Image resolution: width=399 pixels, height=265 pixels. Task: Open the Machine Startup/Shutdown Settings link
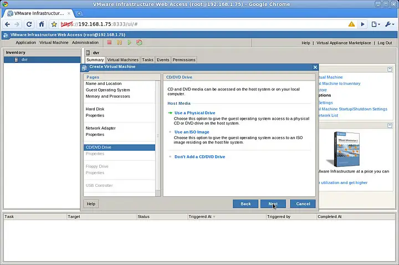[352, 109]
